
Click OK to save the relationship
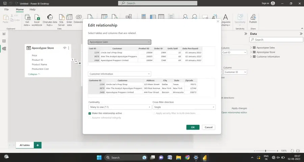click(193, 127)
